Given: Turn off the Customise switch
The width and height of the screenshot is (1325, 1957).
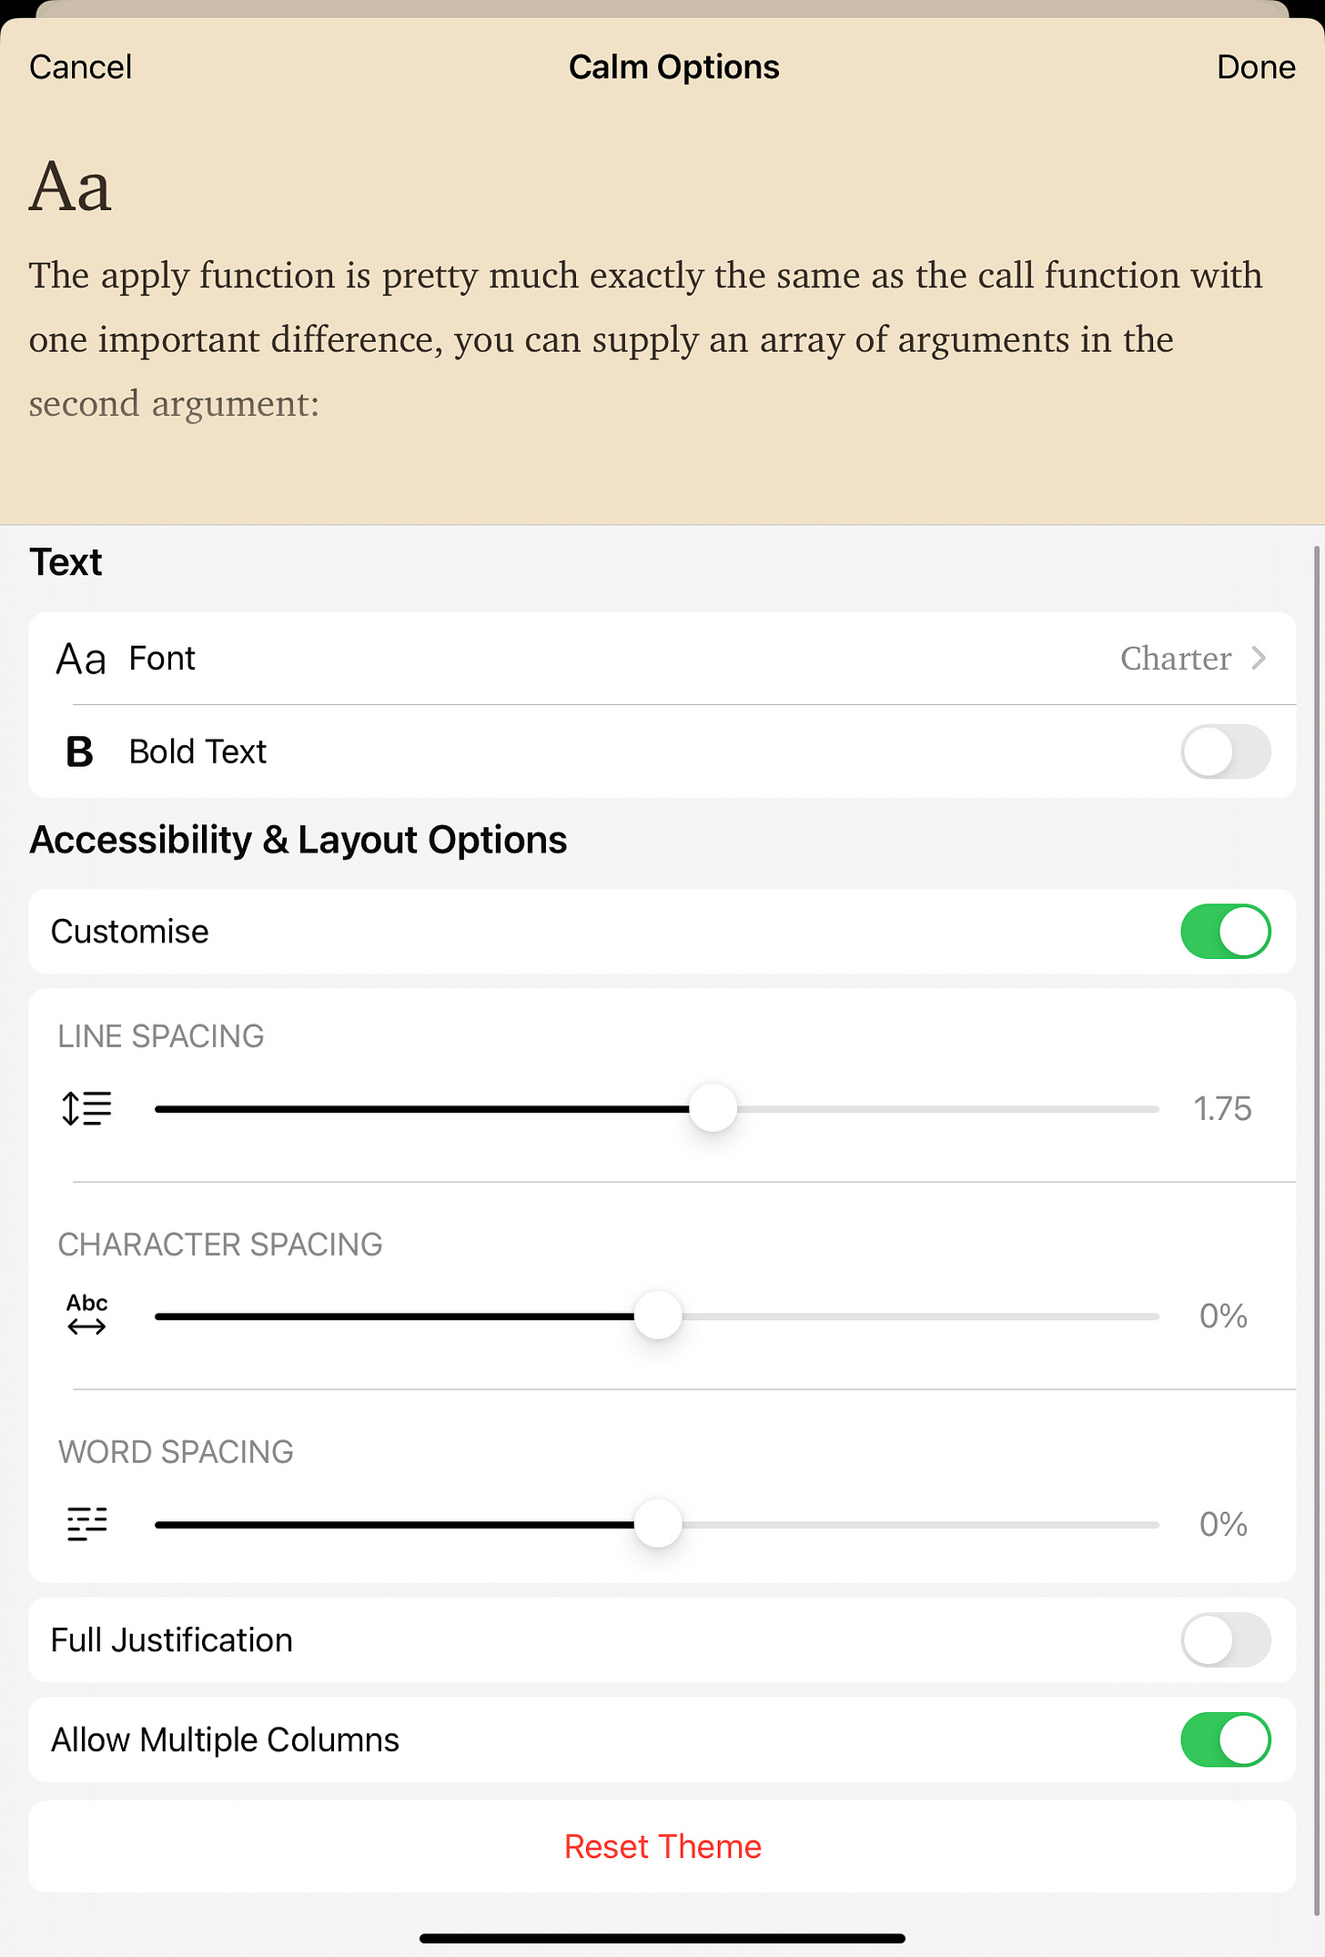Looking at the screenshot, I should click(x=1225, y=932).
